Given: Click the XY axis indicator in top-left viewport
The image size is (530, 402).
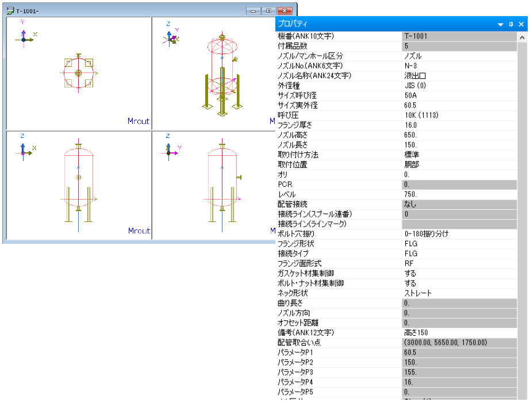Looking at the screenshot, I should point(26,35).
